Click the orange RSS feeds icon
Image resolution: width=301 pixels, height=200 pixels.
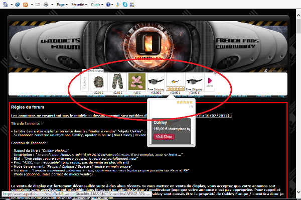[x=26, y=5]
